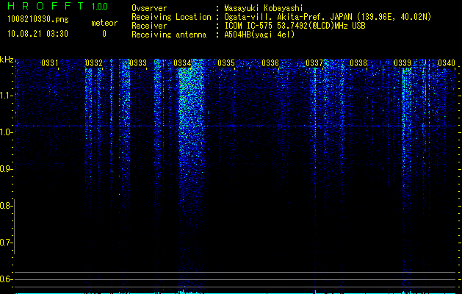Click time marker 0340
This screenshot has height=294, width=462.
click(x=447, y=63)
